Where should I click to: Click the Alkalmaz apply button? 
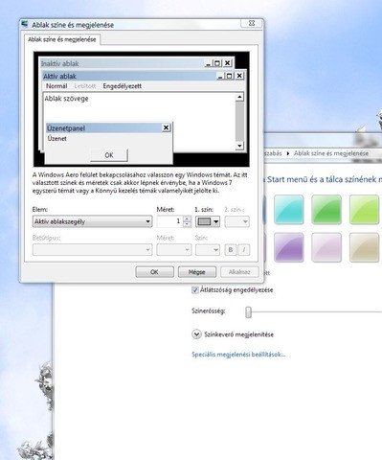click(x=239, y=272)
